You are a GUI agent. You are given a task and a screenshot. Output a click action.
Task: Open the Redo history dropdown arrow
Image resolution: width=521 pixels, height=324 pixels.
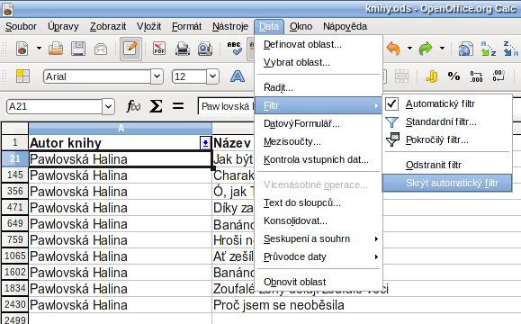(x=442, y=49)
